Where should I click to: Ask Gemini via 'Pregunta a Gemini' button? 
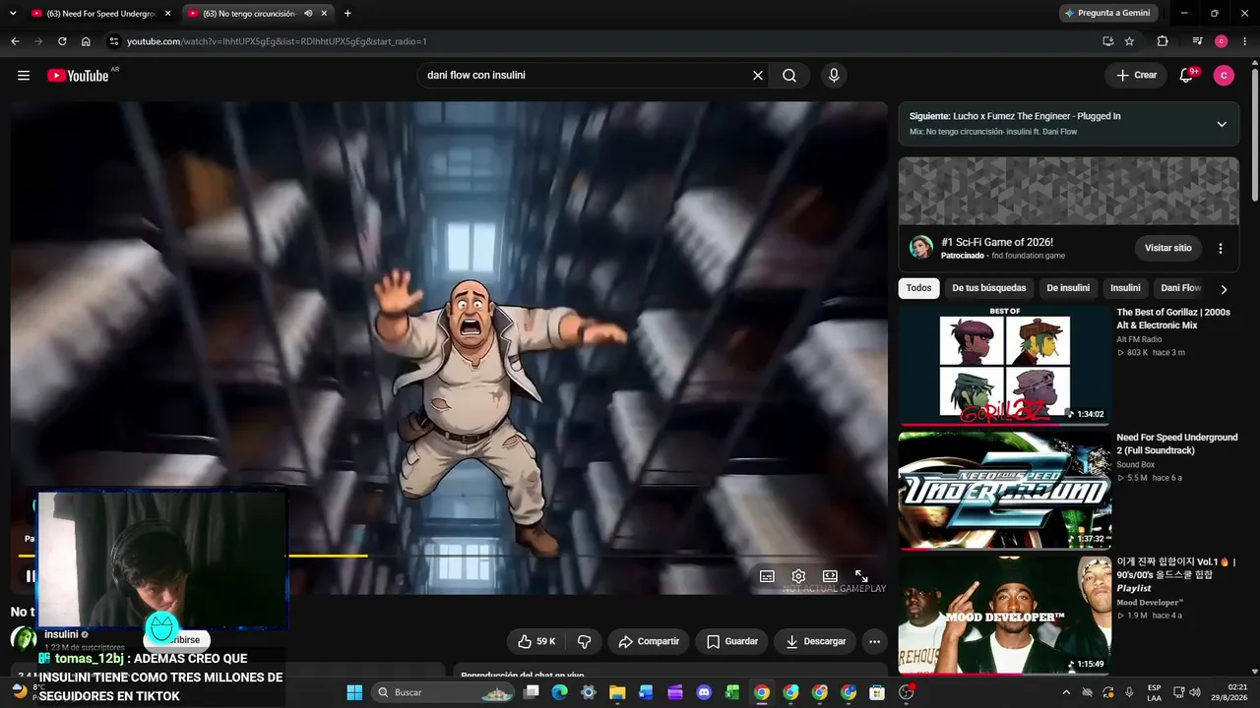click(x=1108, y=14)
